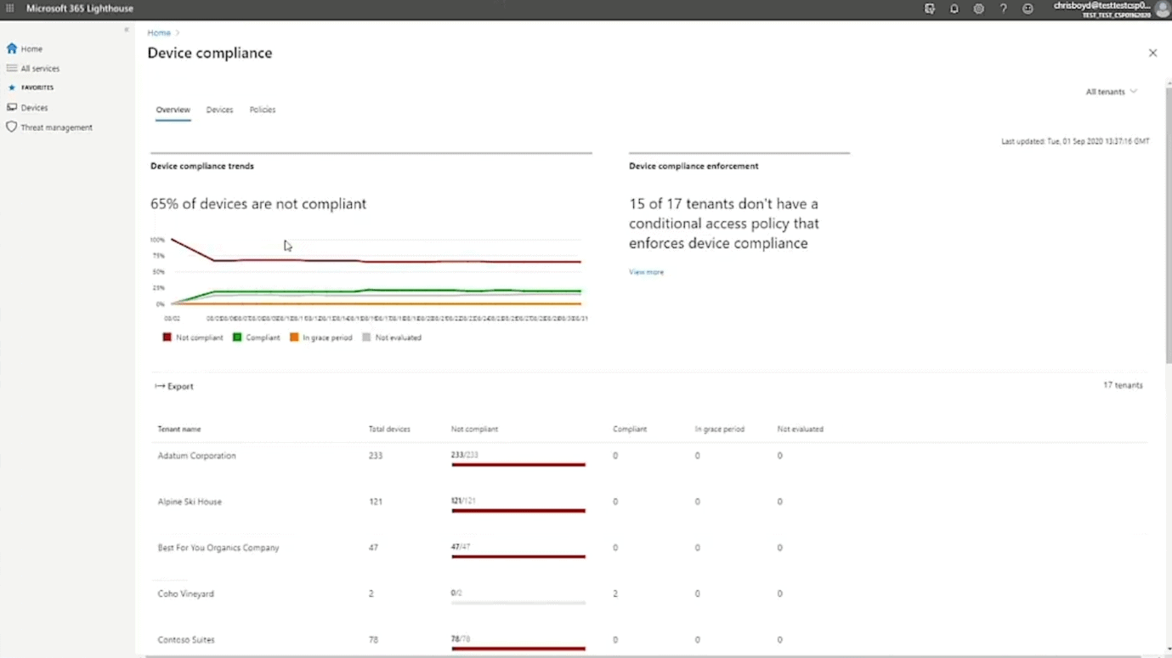Screen dimensions: 1172x658
Task: Sort by In grace period column header
Action: coord(719,429)
